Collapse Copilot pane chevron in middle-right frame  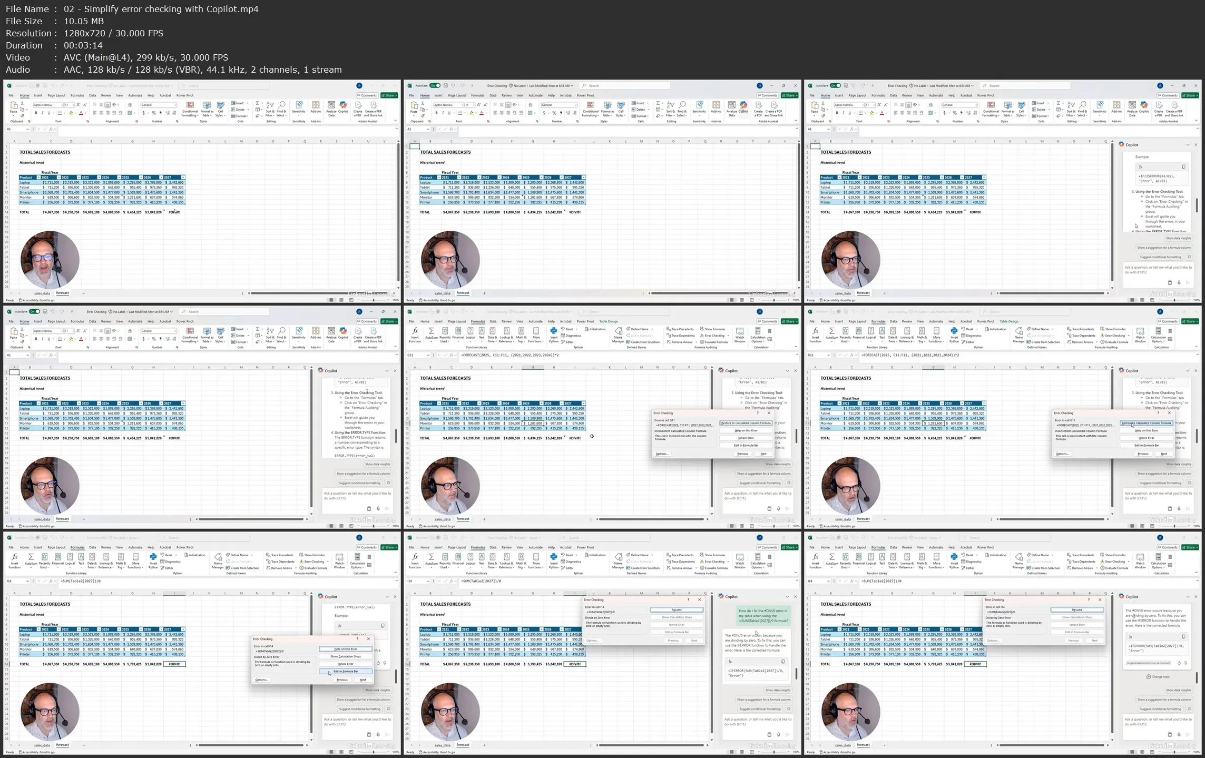[x=1188, y=370]
